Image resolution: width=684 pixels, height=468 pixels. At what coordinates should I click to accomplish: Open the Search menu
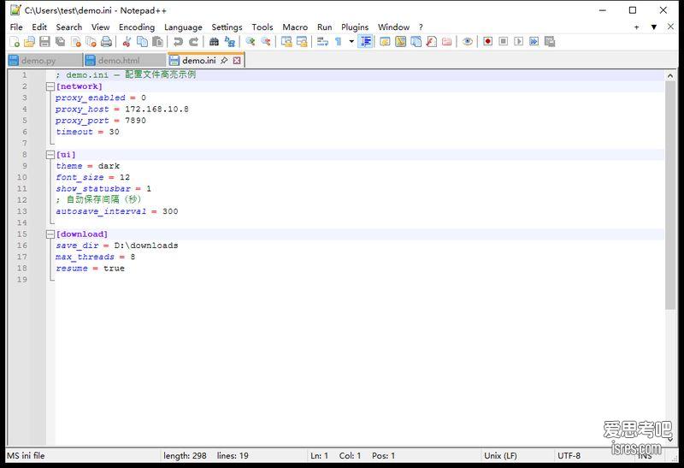tap(69, 27)
